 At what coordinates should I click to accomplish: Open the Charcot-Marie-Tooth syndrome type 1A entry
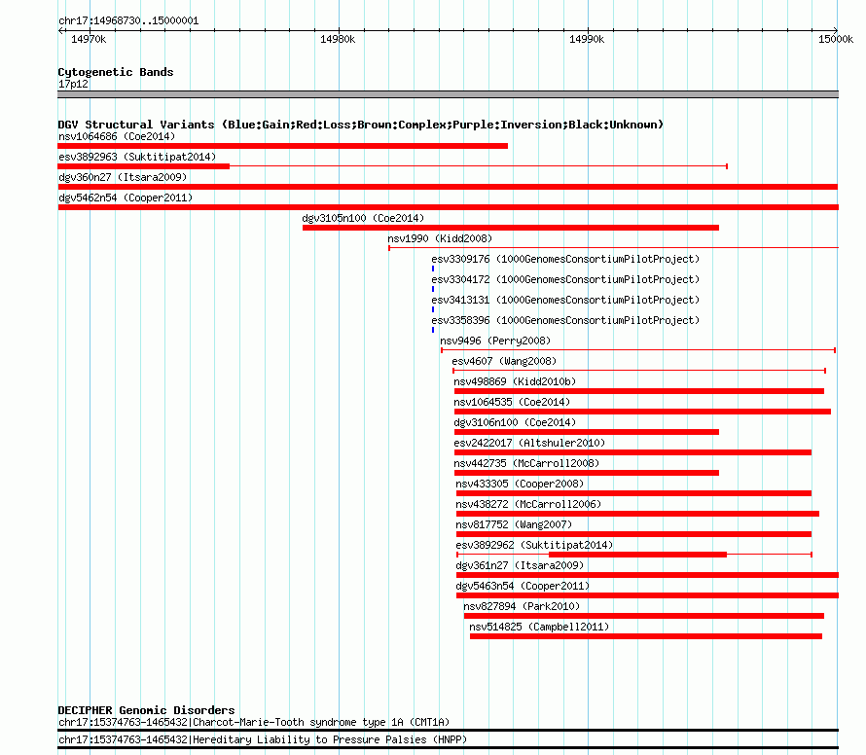pyautogui.click(x=254, y=723)
